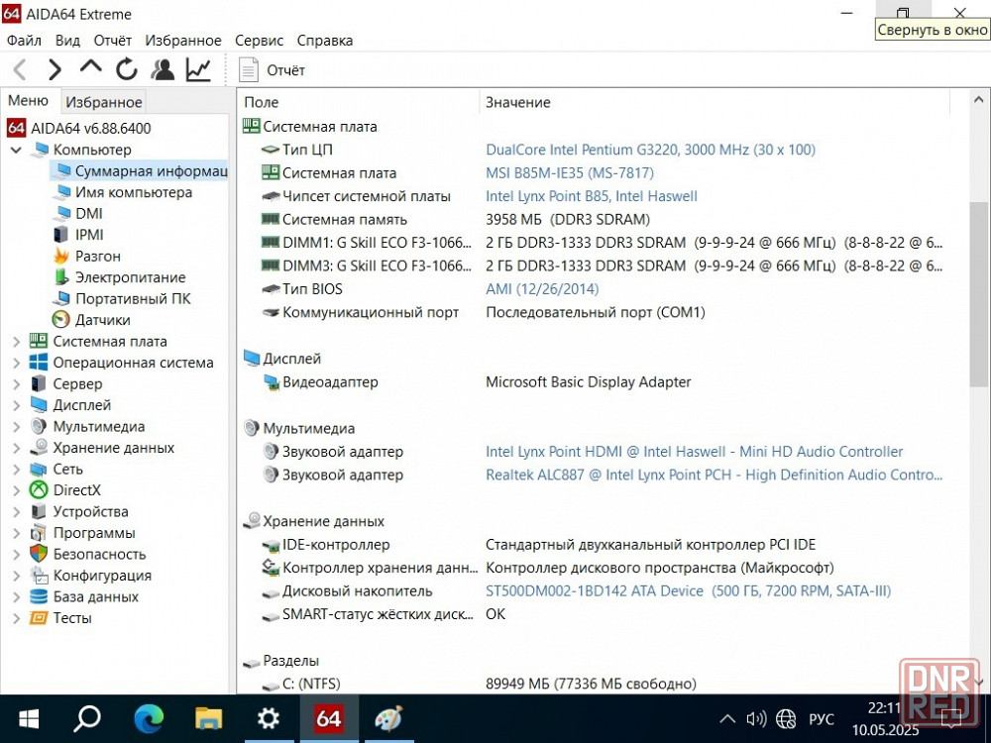The height and width of the screenshot is (743, 991).
Task: Click the Операционная система Windows logo icon
Action: tap(39, 363)
